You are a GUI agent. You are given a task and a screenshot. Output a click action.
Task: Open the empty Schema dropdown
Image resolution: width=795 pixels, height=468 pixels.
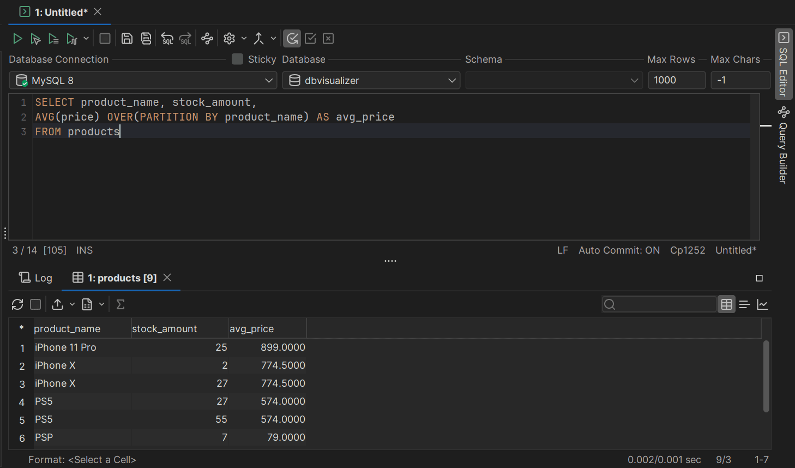(x=553, y=81)
